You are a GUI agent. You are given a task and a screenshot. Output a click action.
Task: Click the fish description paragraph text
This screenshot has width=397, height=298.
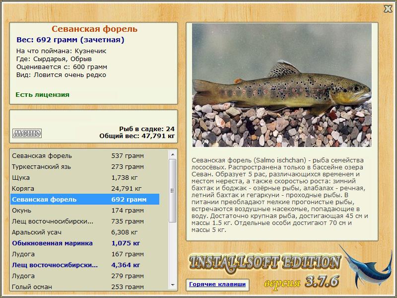pos(280,195)
